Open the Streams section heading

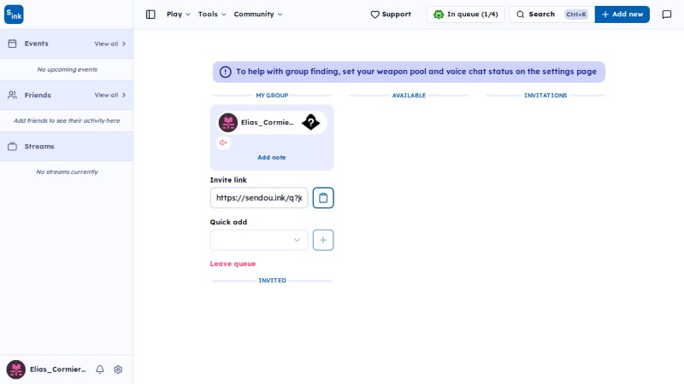click(x=39, y=146)
